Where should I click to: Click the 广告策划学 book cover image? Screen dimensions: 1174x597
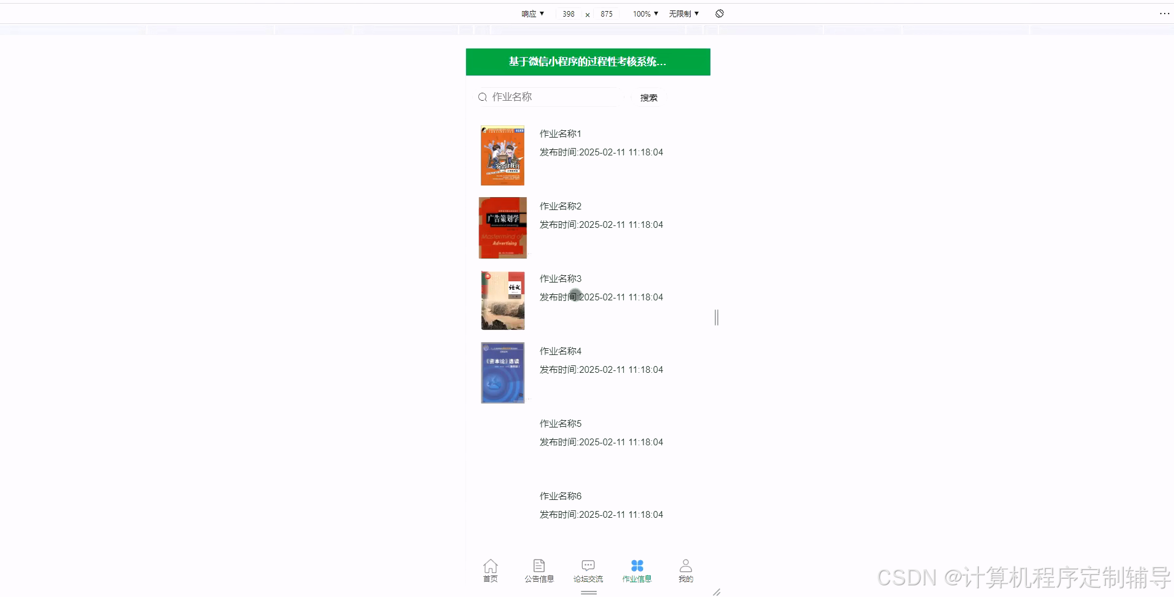(502, 227)
